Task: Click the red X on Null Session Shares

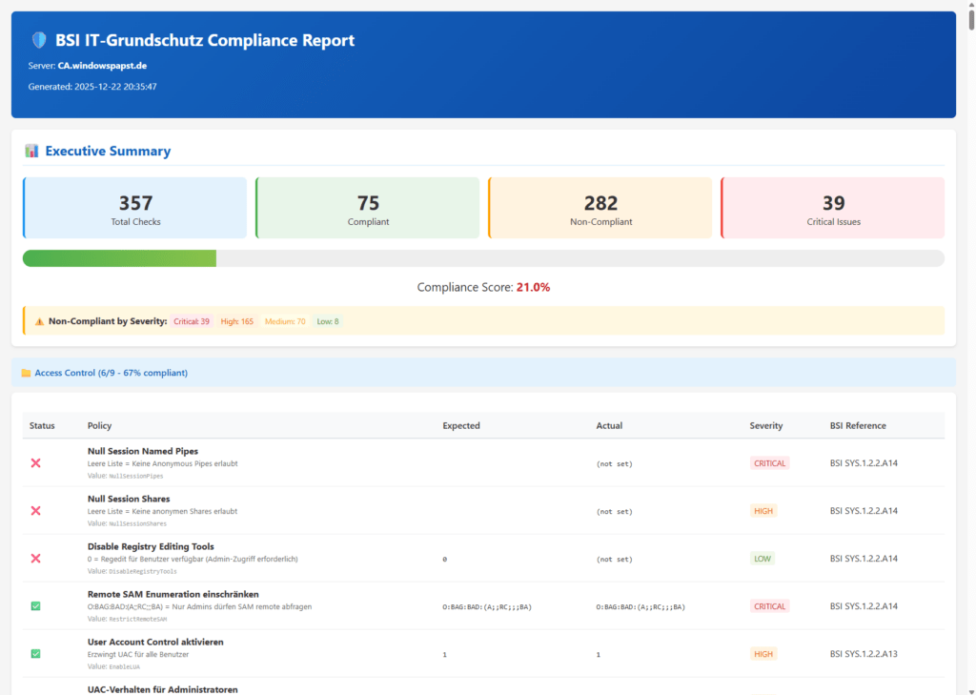Action: pos(35,511)
